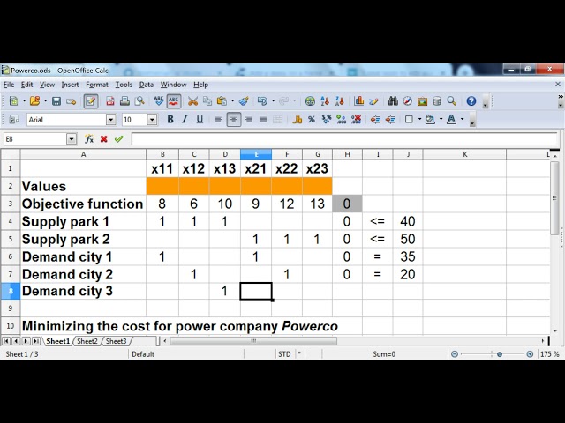Image resolution: width=565 pixels, height=423 pixels.
Task: Open the Function Wizard button
Action: coord(89,139)
